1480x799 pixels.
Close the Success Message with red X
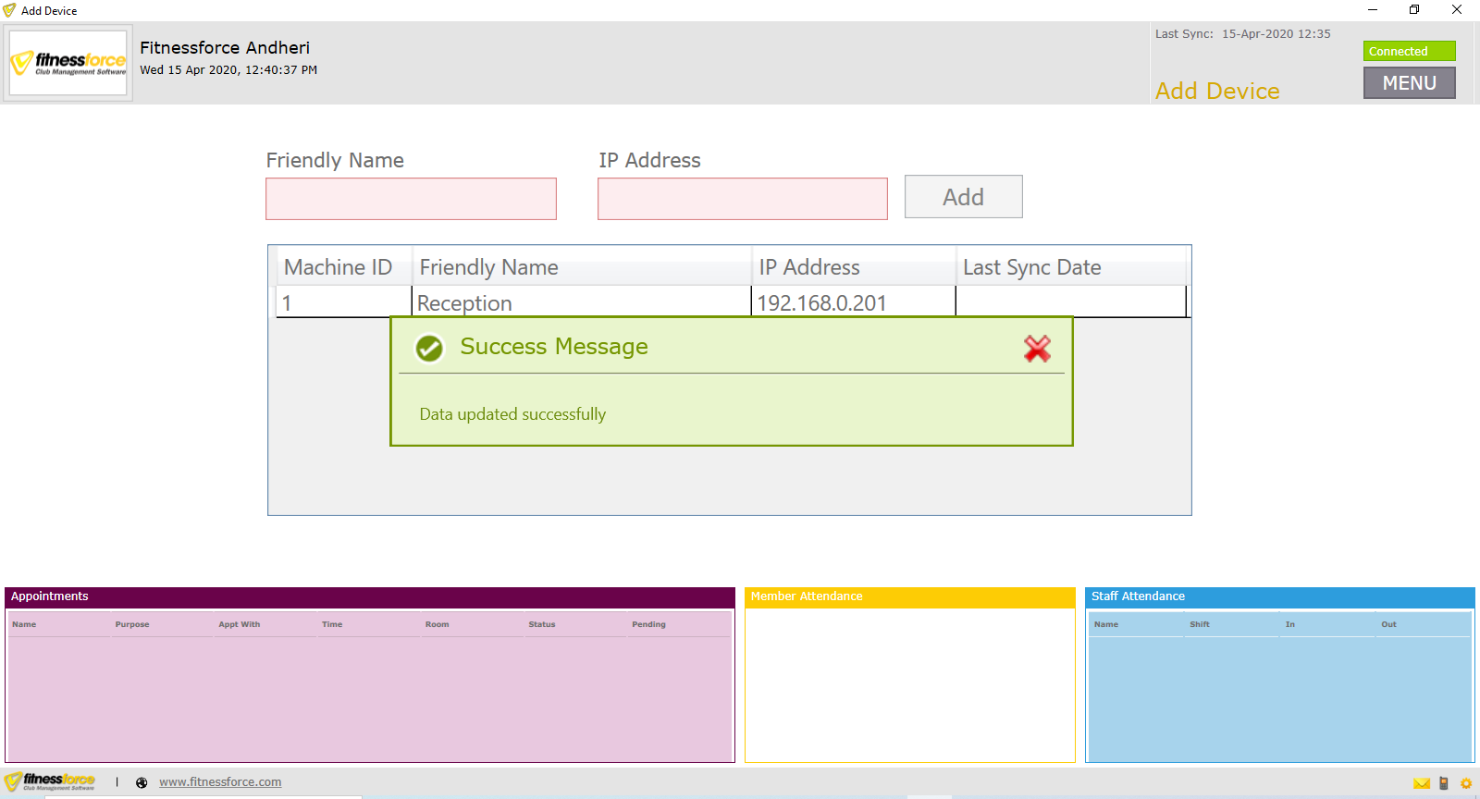point(1037,349)
